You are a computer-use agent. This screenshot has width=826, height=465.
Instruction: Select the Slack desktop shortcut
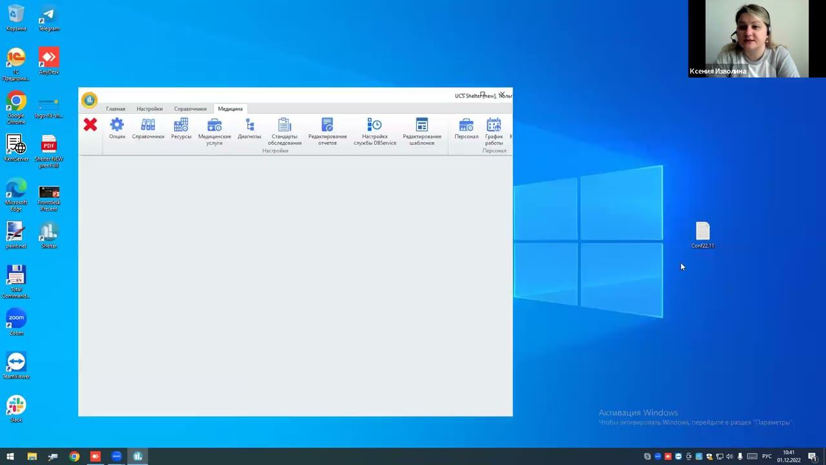pos(16,409)
